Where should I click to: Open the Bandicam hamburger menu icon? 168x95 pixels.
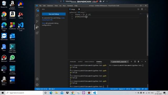61,1
